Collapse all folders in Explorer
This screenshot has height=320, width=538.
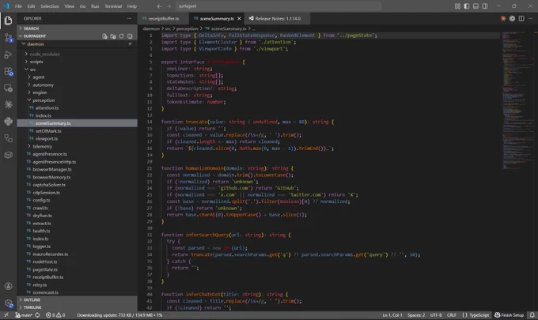(130, 36)
